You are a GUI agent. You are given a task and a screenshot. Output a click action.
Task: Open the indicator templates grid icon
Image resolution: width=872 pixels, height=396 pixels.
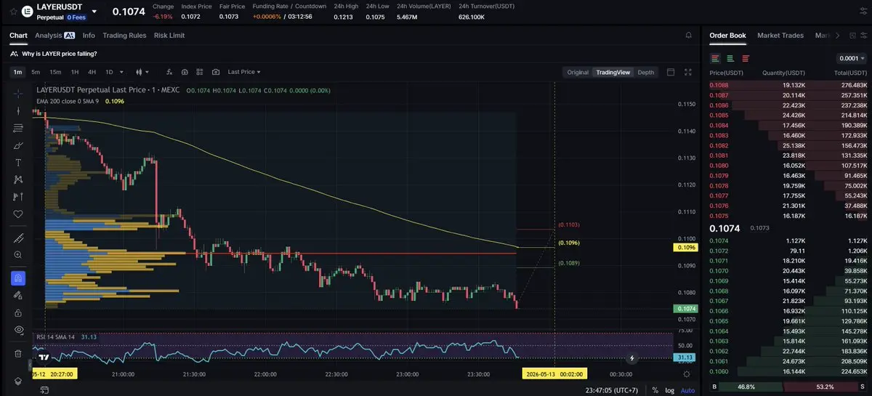[x=200, y=72]
